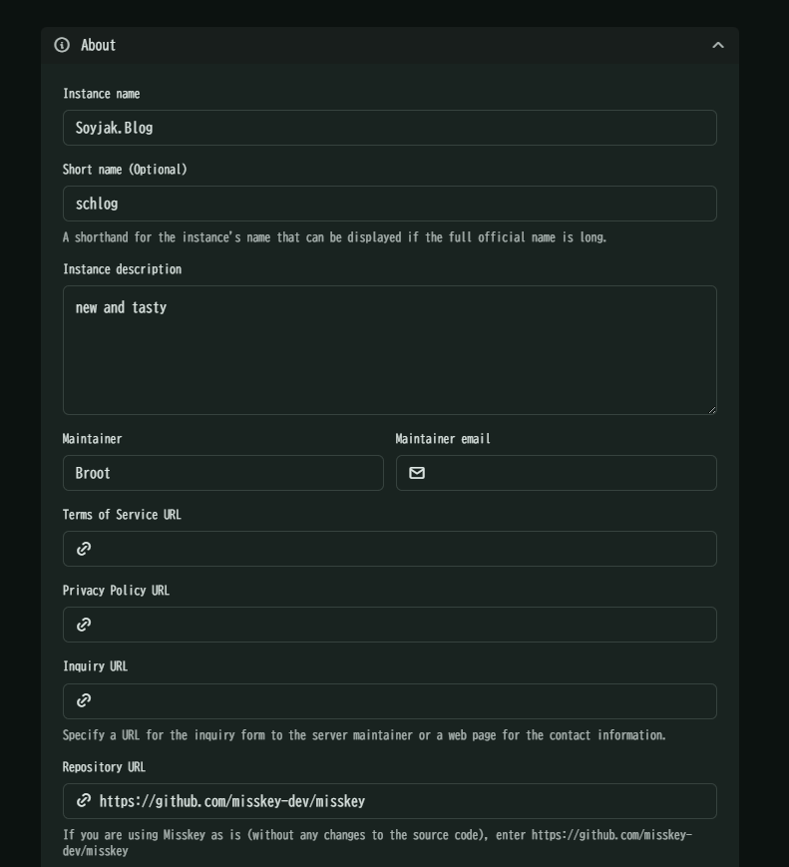This screenshot has height=867, width=789.
Task: Click the link icon in Privacy Policy URL
Action: [x=84, y=625]
